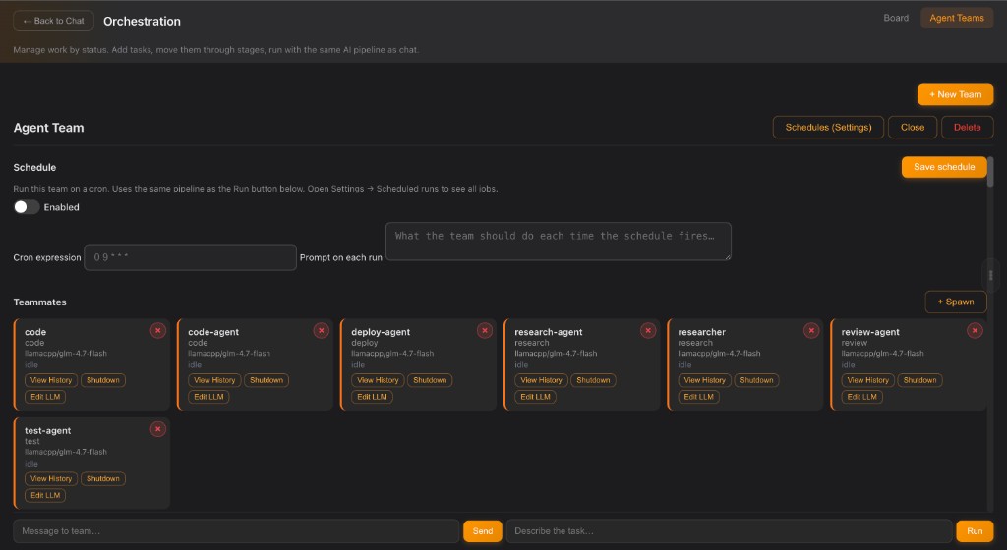Remove the researcher teammate via red X
The height and width of the screenshot is (550, 1007).
[811, 331]
